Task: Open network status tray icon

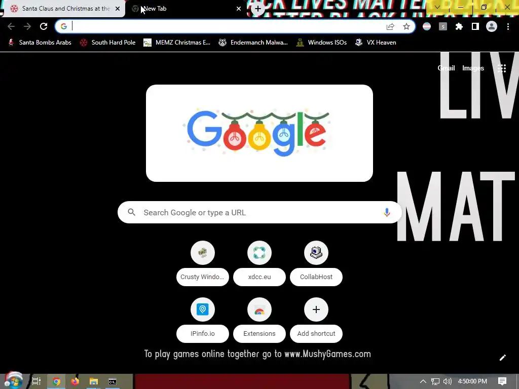Action: click(435, 381)
